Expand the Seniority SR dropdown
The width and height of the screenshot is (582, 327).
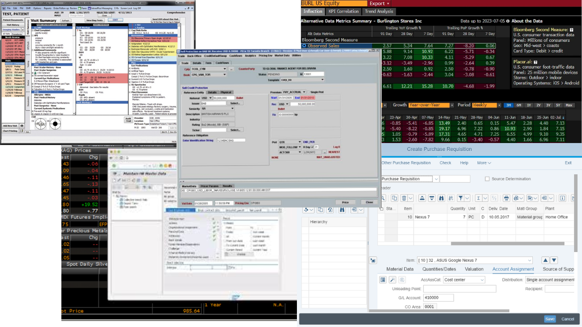point(231,109)
